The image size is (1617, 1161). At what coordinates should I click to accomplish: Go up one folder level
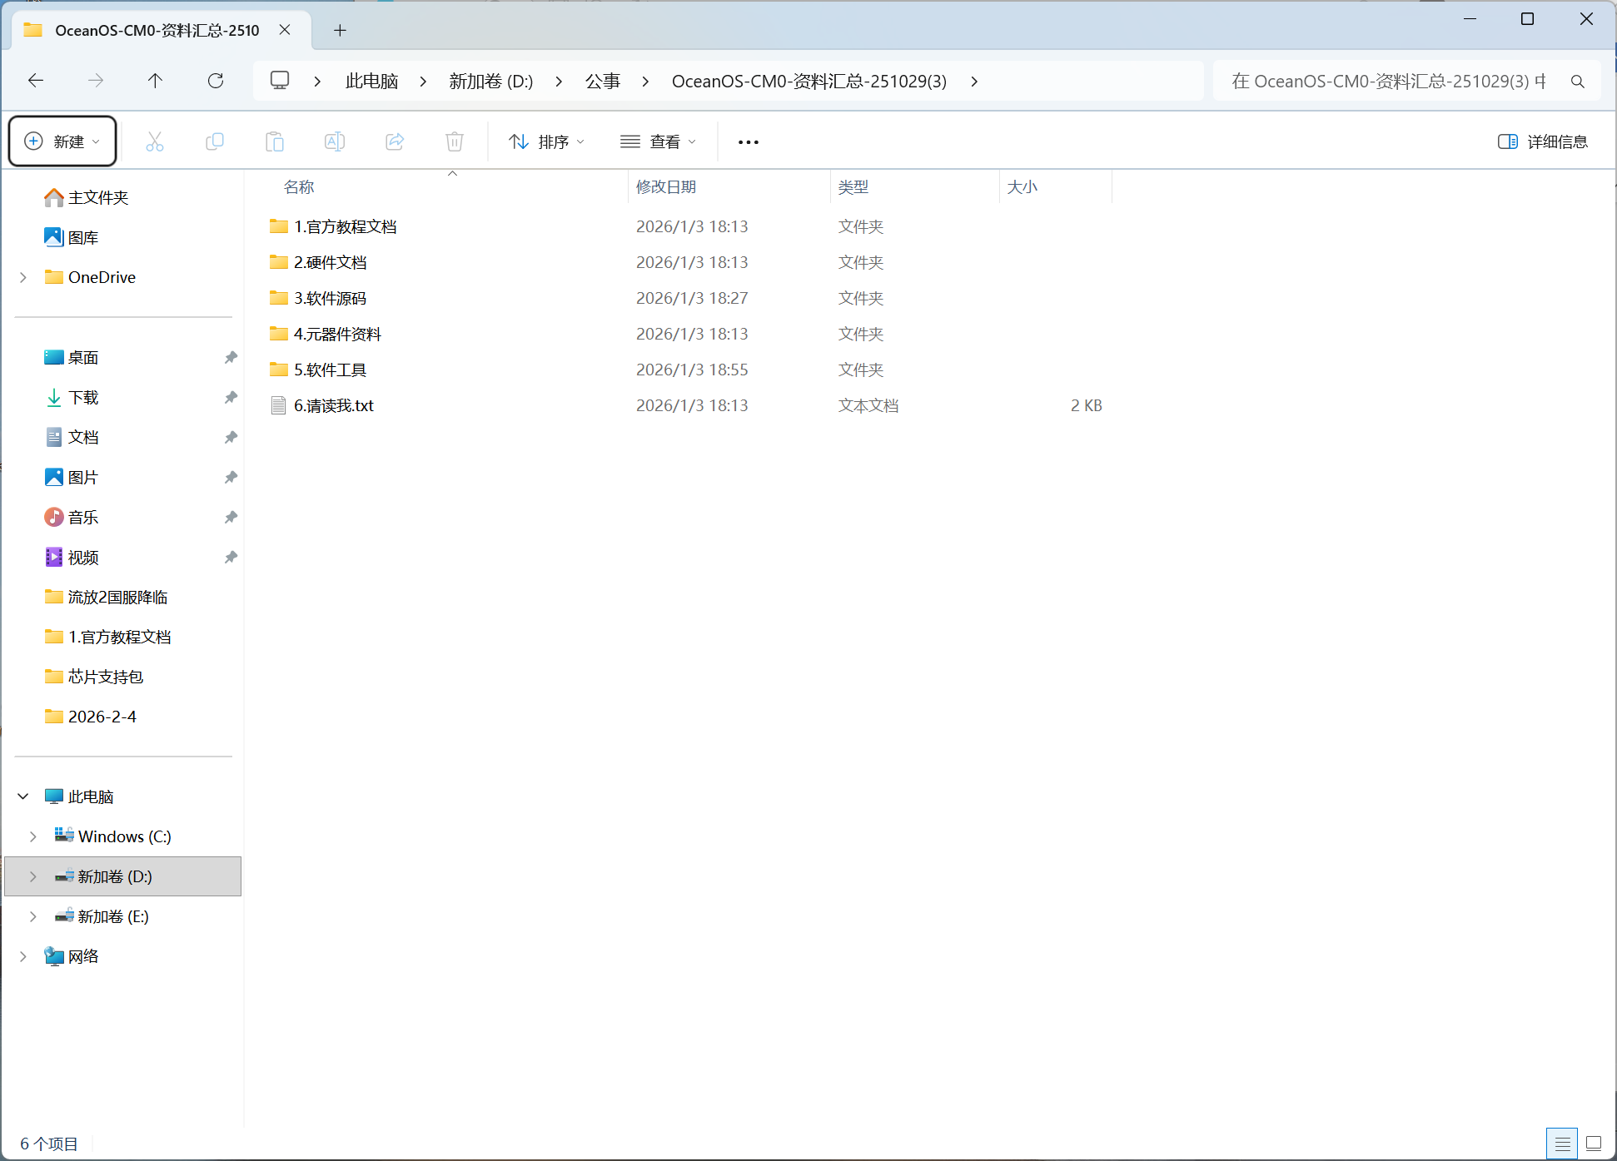tap(156, 81)
